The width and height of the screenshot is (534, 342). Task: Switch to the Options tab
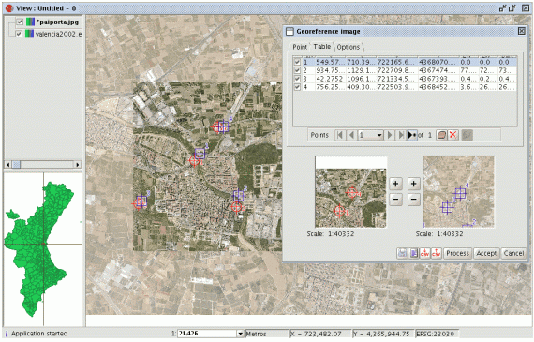pyautogui.click(x=349, y=47)
